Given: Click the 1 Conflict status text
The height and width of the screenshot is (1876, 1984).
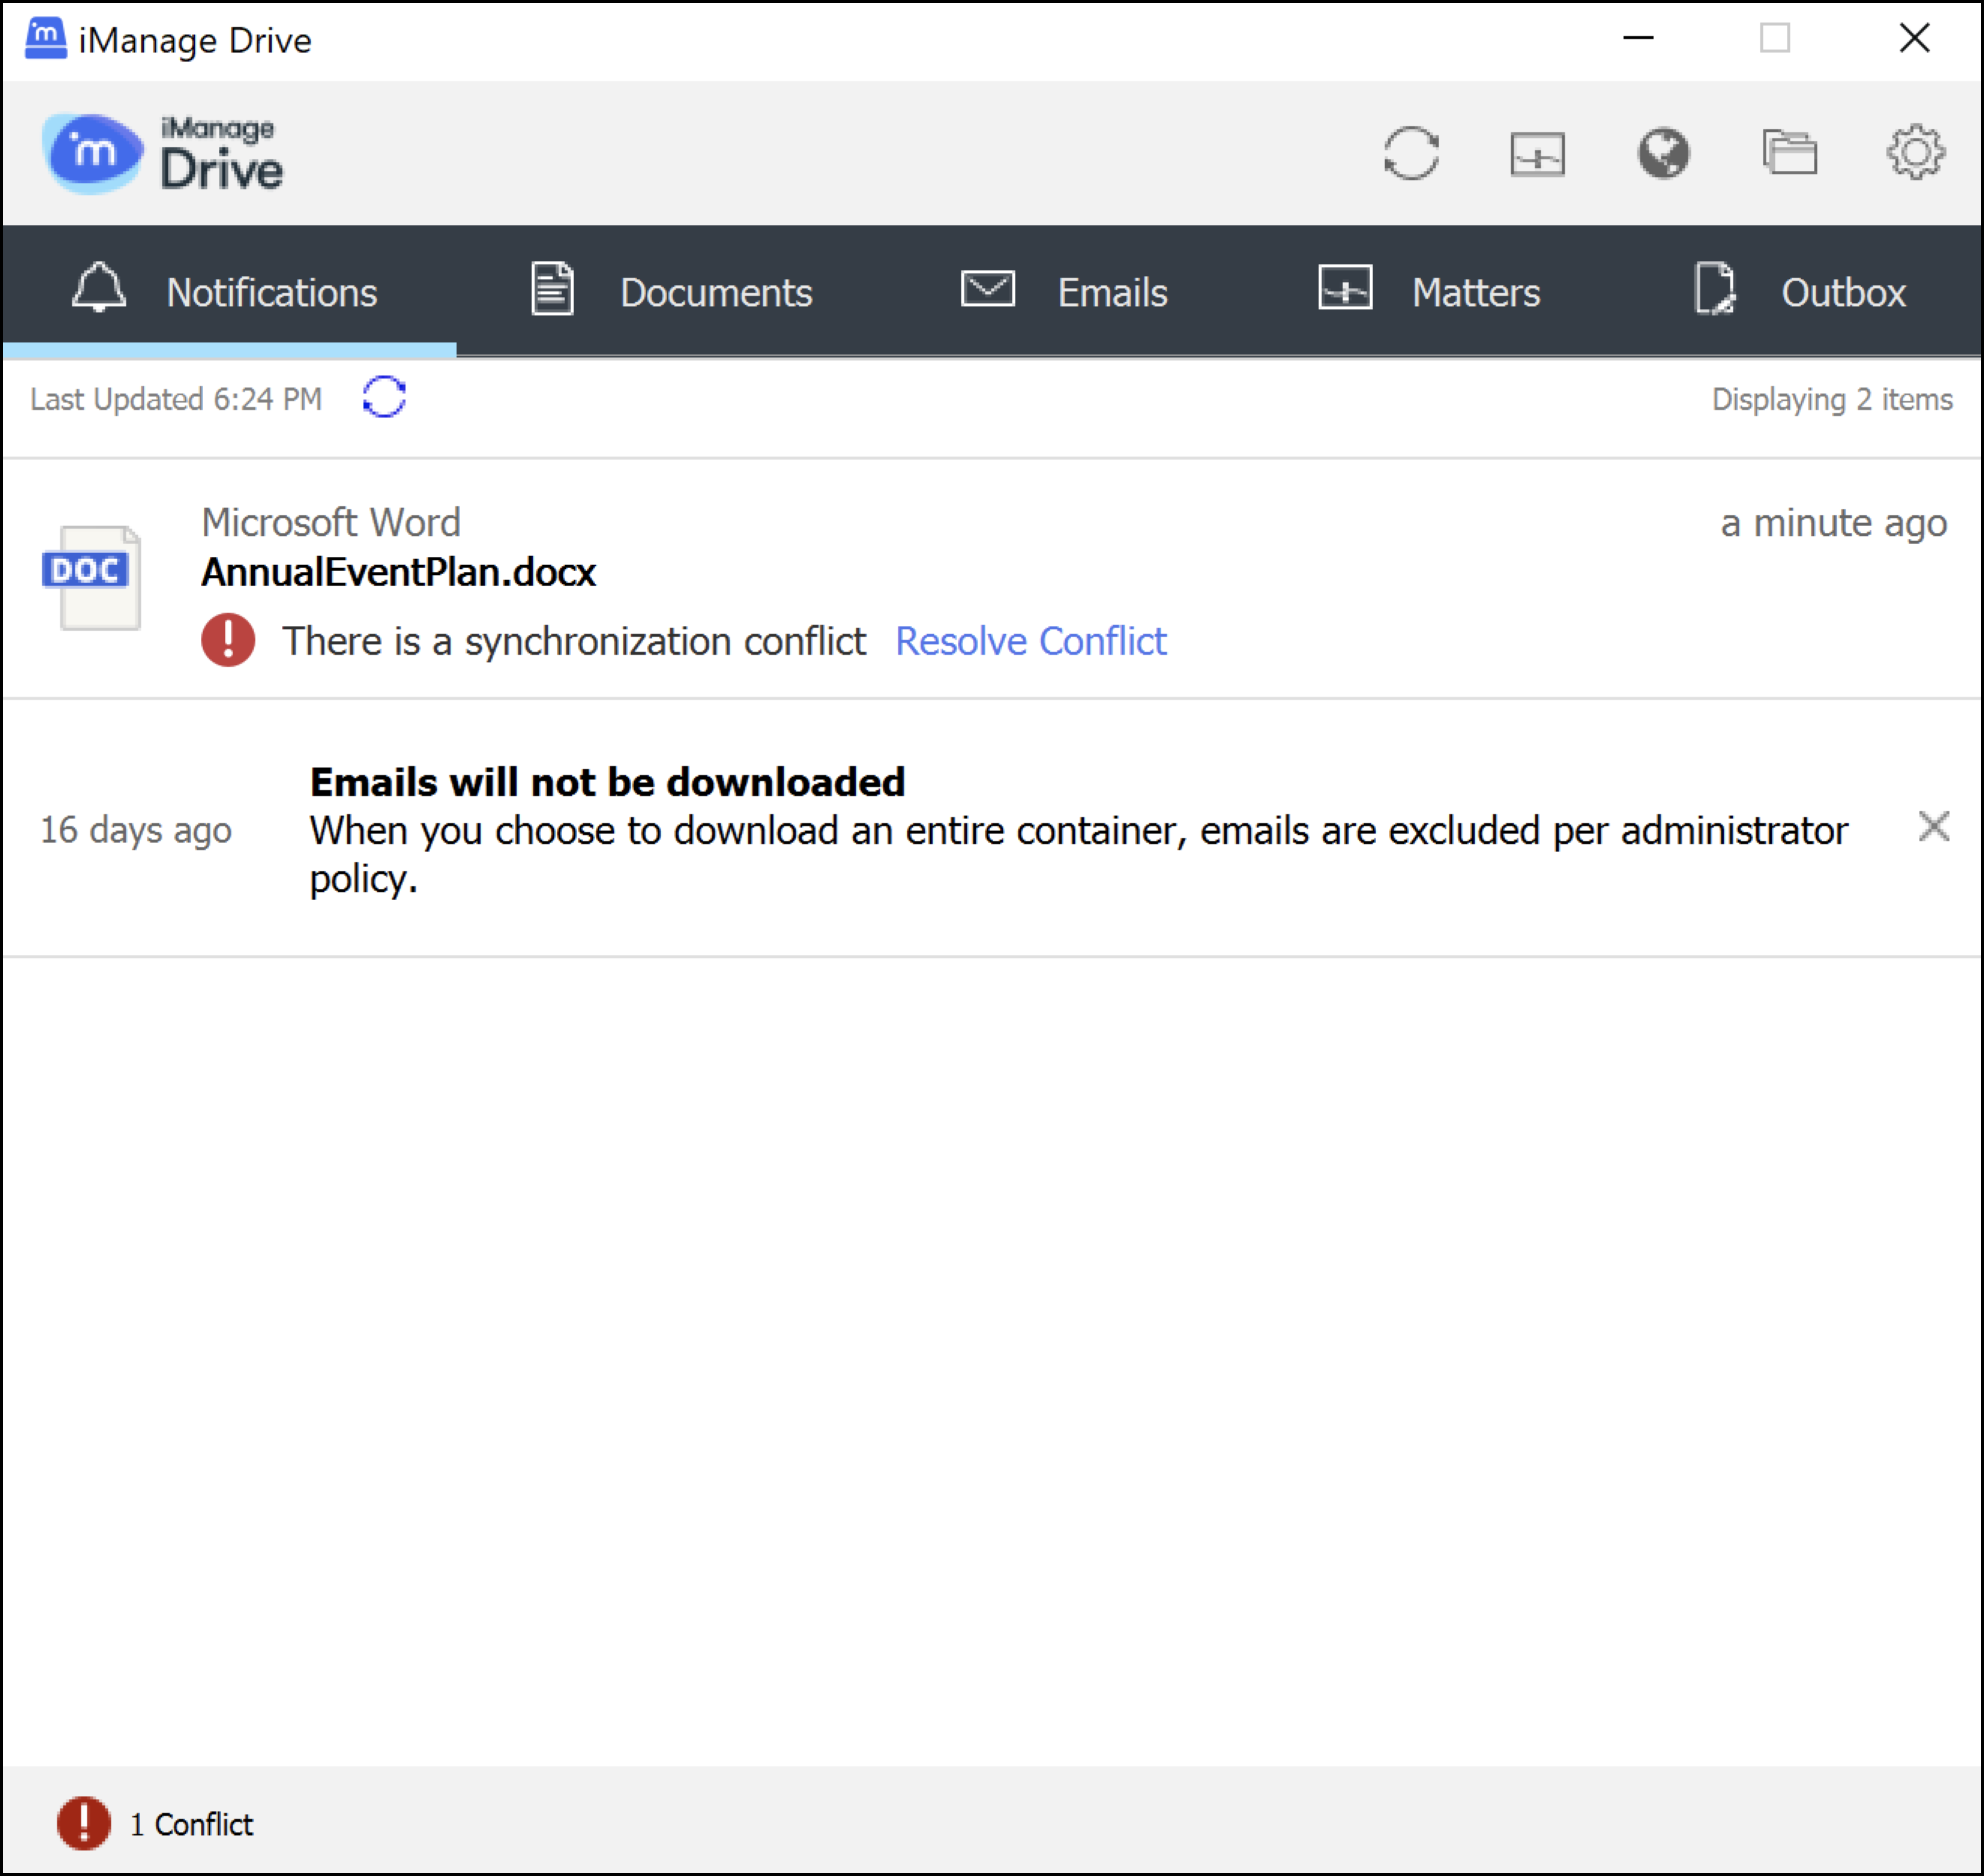Looking at the screenshot, I should pos(191,1824).
